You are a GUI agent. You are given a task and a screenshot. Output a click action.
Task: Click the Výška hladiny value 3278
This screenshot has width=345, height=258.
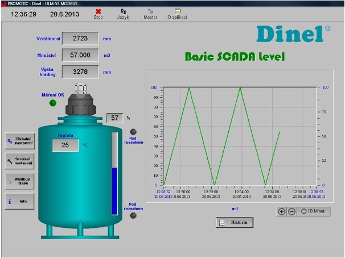[80, 72]
